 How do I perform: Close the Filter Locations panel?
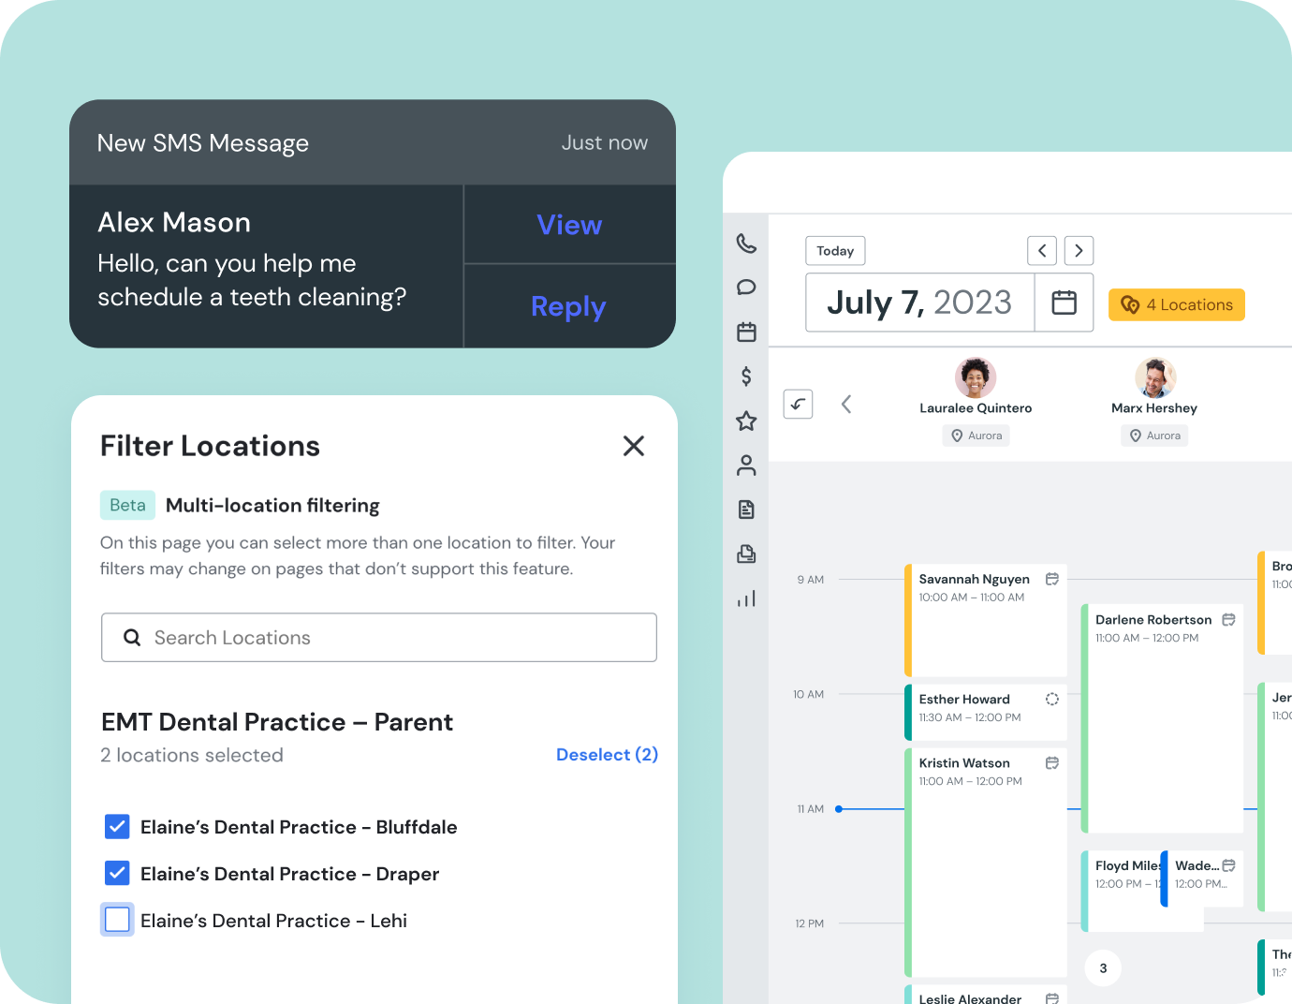click(634, 446)
